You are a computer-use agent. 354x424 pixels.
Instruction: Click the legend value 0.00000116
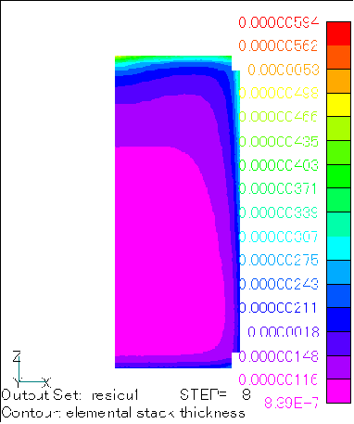pos(278,379)
